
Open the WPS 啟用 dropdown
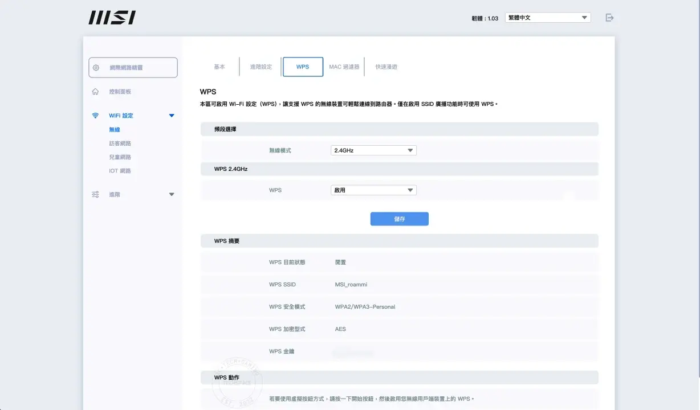[x=373, y=190]
